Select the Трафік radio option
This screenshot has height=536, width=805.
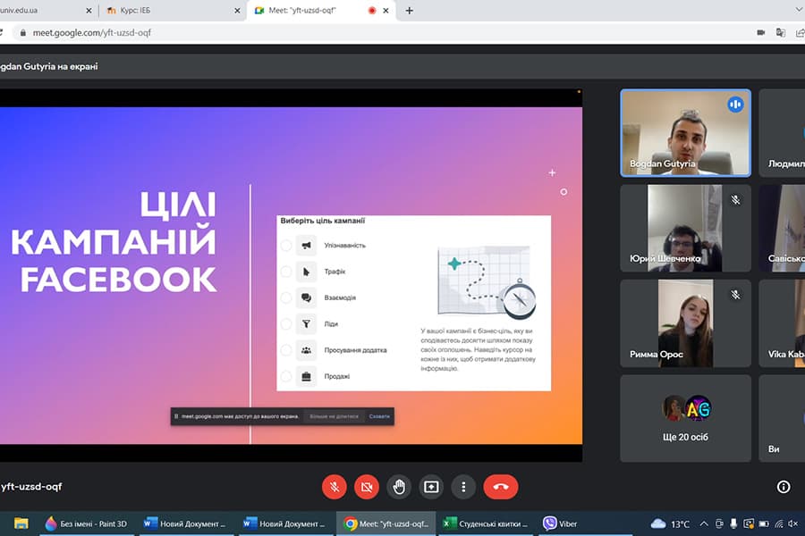click(286, 272)
